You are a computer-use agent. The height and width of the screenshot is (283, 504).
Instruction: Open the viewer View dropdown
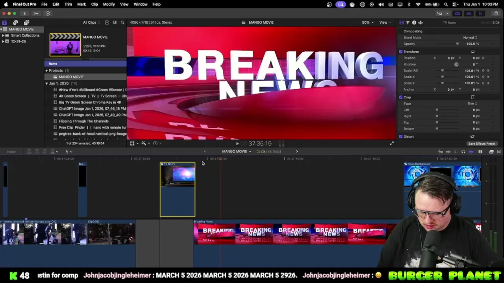(x=385, y=22)
